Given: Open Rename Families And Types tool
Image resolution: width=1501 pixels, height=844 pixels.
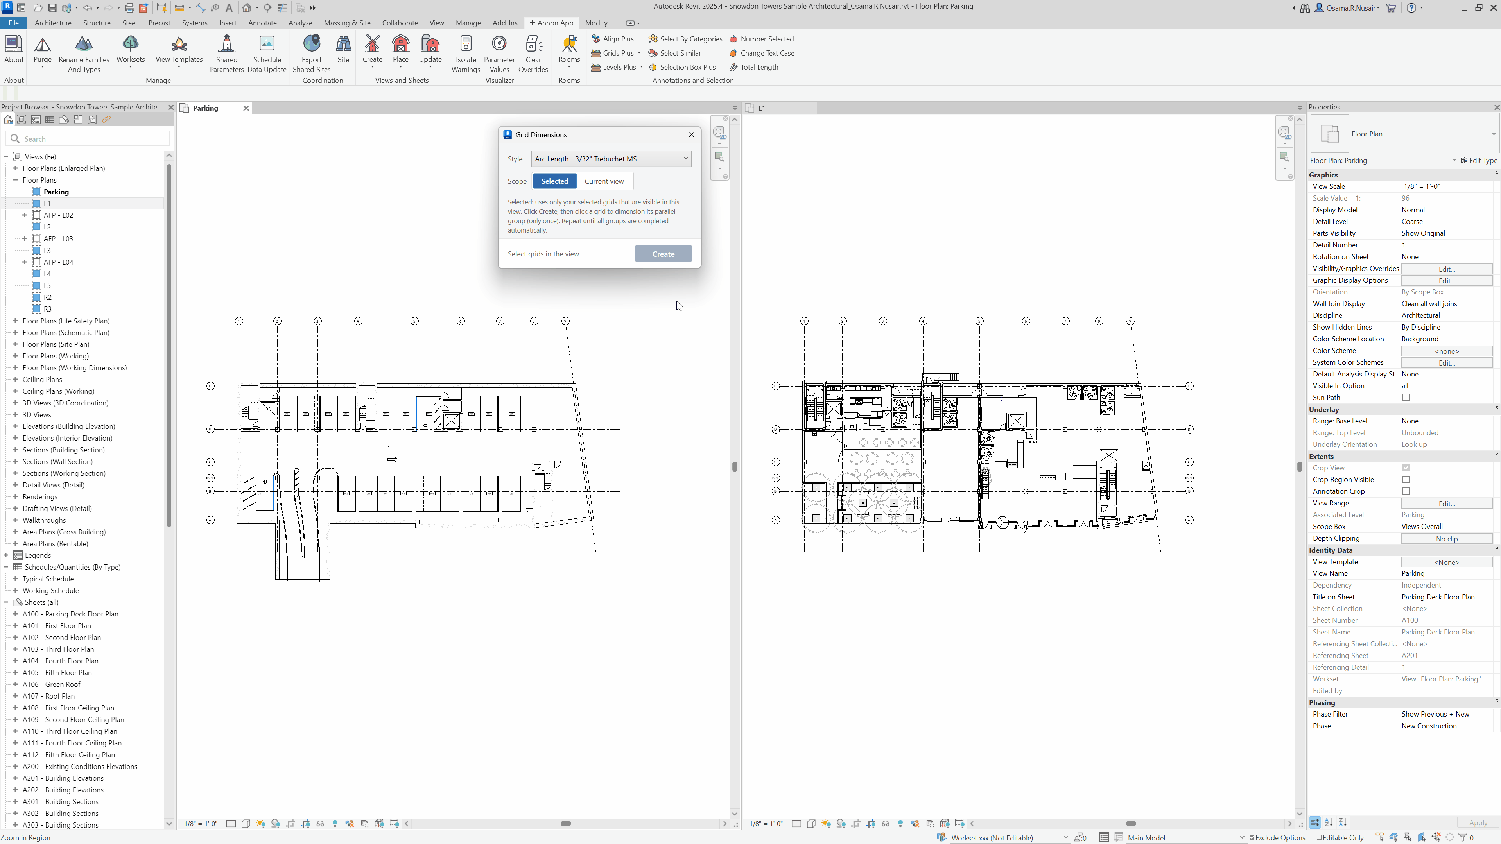Looking at the screenshot, I should (84, 54).
